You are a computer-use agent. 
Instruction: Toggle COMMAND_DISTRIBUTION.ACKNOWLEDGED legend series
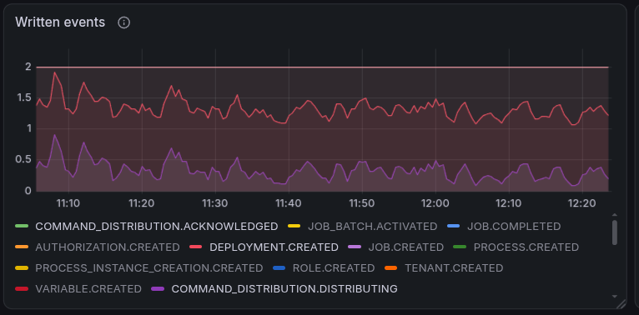(157, 227)
